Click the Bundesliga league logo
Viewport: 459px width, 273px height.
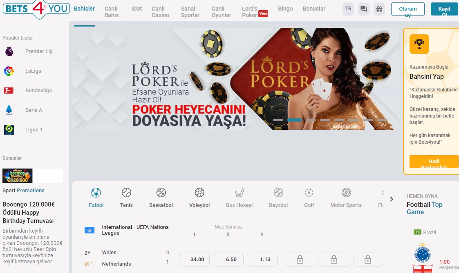(x=9, y=91)
